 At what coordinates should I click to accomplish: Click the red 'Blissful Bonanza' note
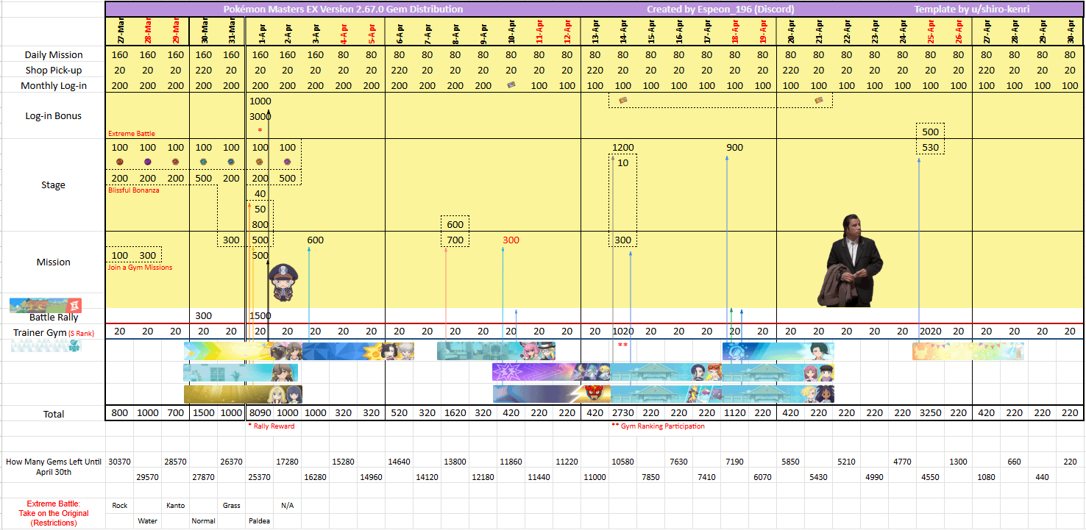pos(134,190)
